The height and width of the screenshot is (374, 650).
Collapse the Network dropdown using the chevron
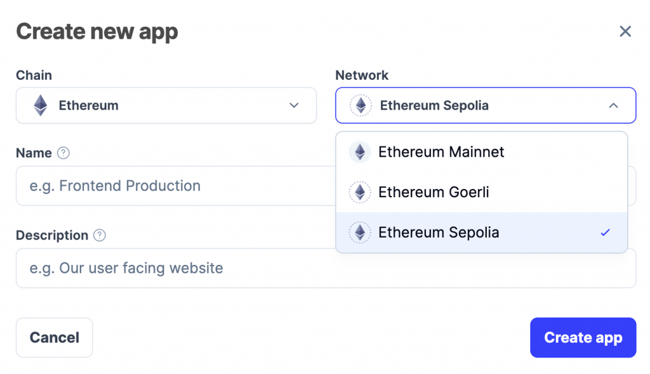coord(613,105)
